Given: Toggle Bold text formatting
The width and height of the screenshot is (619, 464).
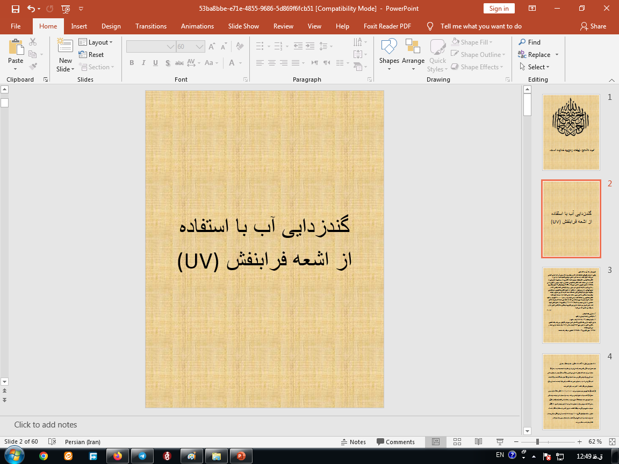Looking at the screenshot, I should [132, 63].
